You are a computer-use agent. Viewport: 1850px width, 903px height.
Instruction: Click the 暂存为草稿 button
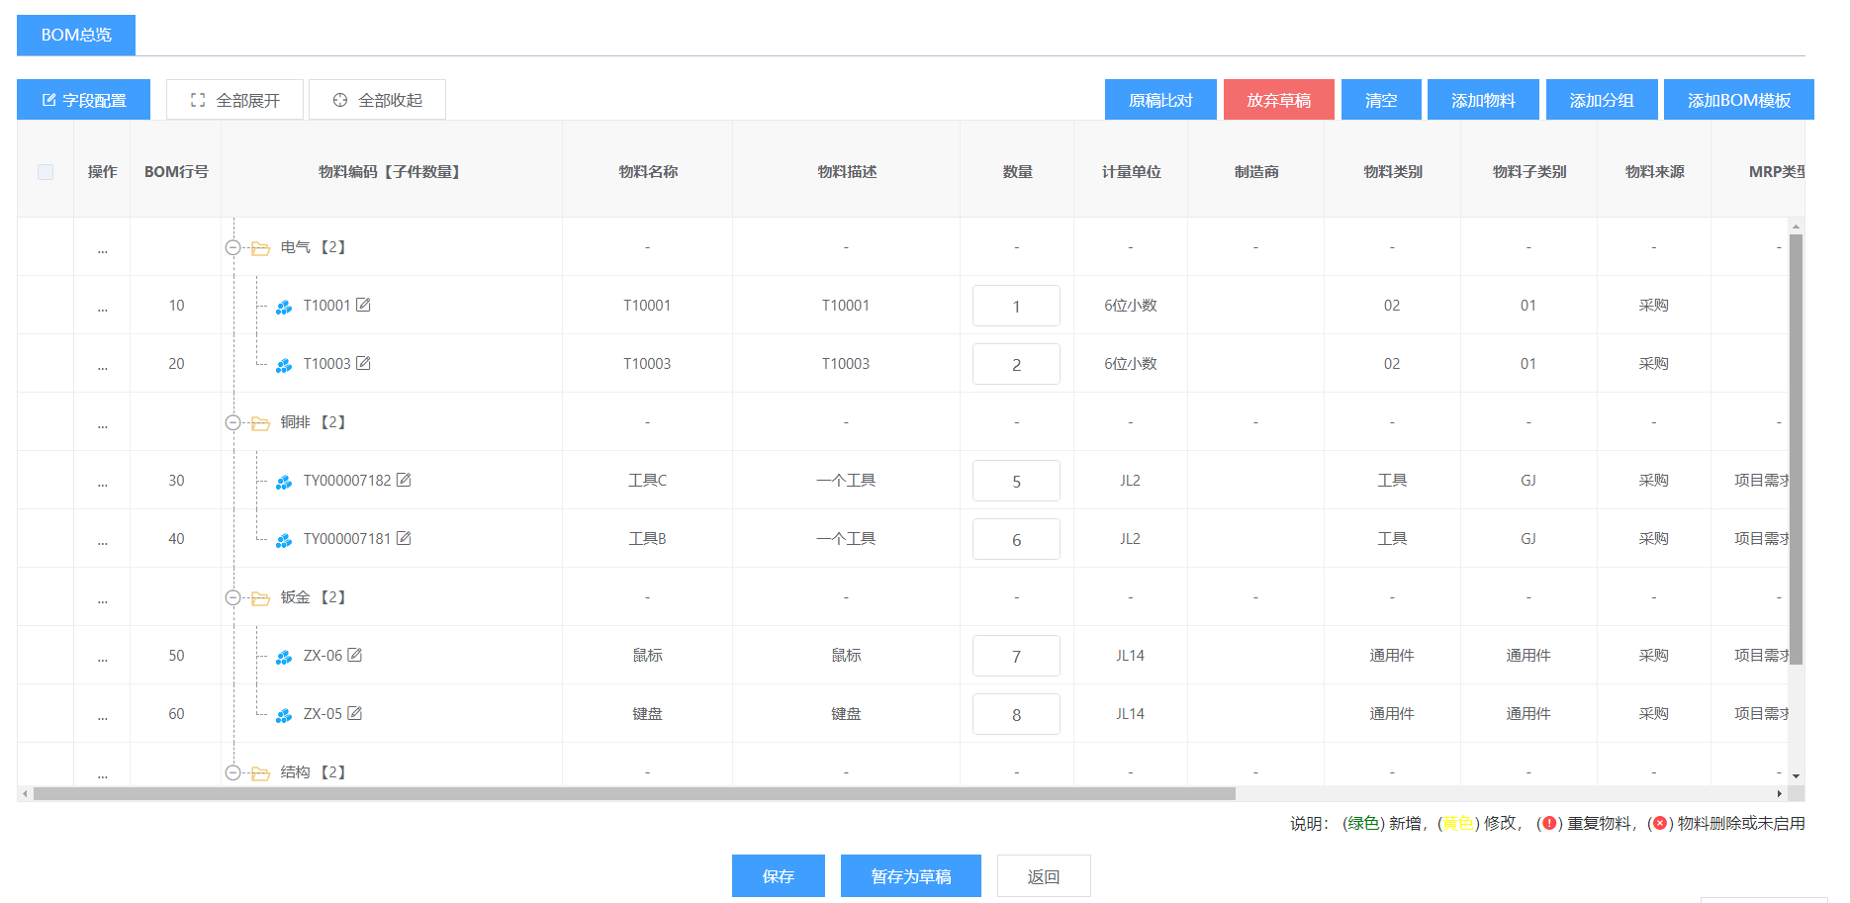[x=910, y=876]
